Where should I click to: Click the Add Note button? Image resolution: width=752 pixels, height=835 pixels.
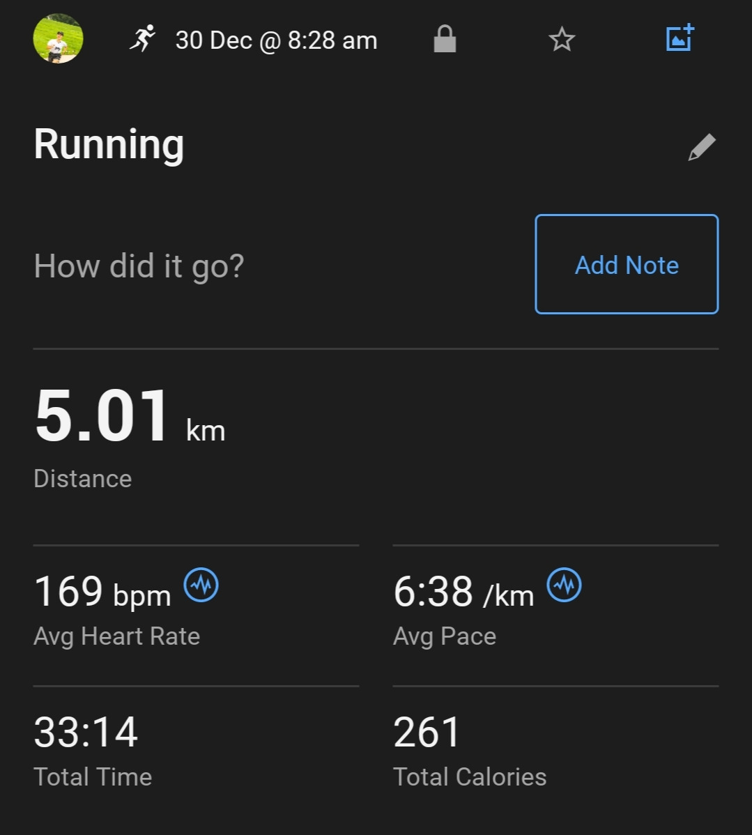point(627,264)
